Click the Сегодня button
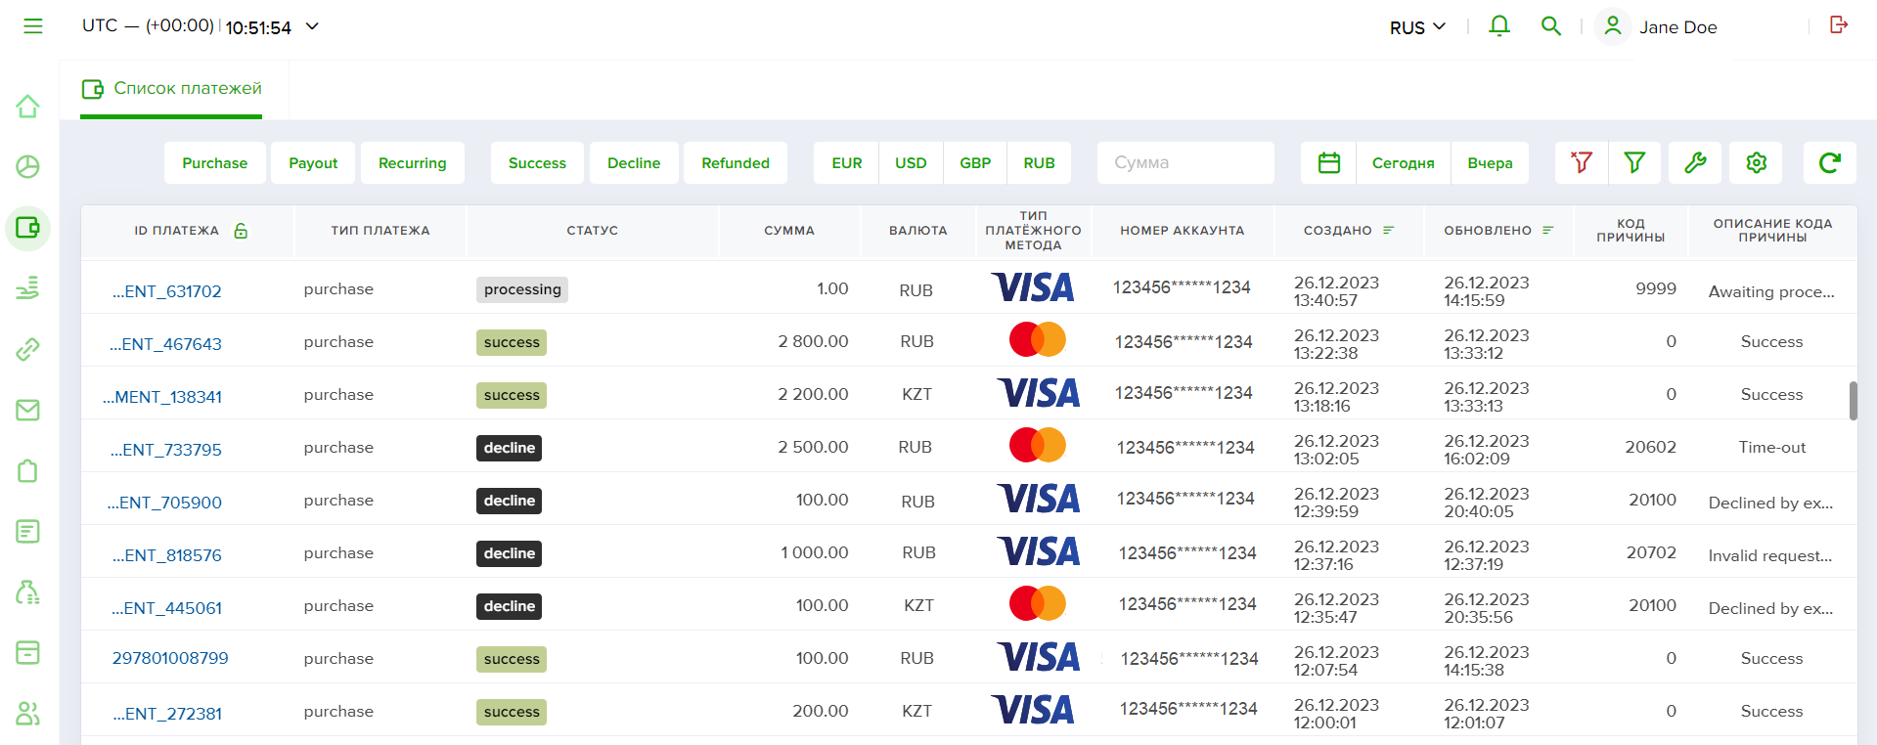Image resolution: width=1877 pixels, height=745 pixels. click(1403, 162)
